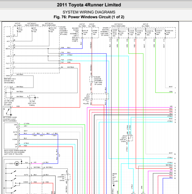Click the 'J/B 4 (LEFT SIDE OF DASH)' label
The width and height of the screenshot is (192, 194).
coord(123,139)
